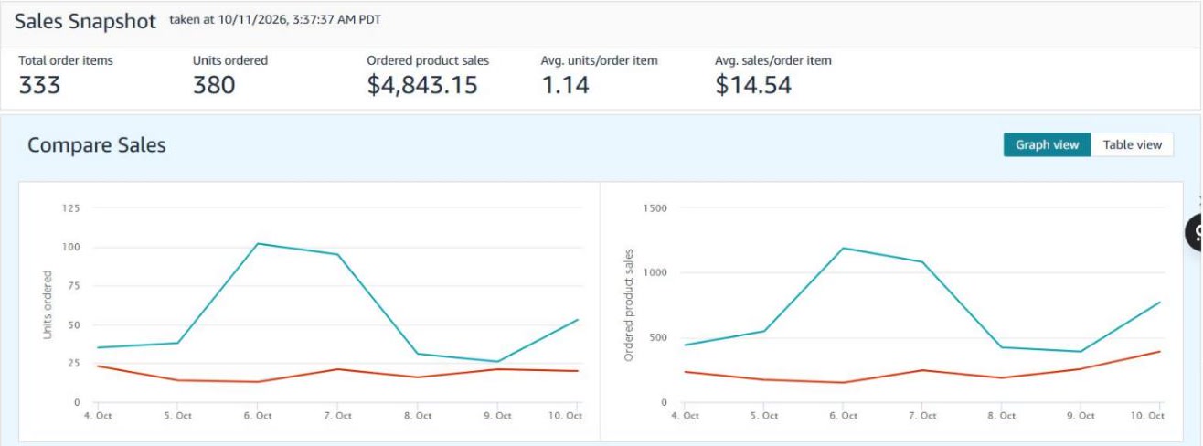
Task: Click the 4. Oct point on units orange line
Action: click(x=97, y=366)
